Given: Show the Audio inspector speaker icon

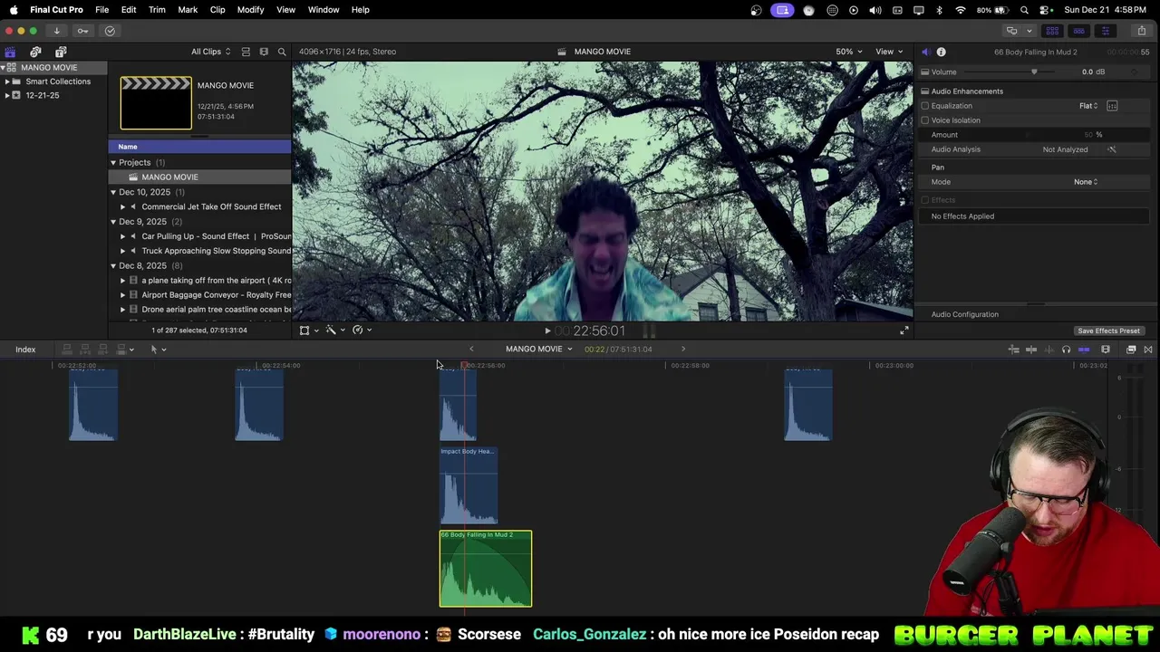Looking at the screenshot, I should tap(925, 52).
